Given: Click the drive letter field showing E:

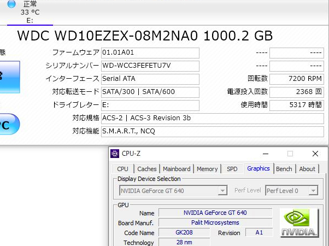Looking at the screenshot, I should click(x=150, y=105).
